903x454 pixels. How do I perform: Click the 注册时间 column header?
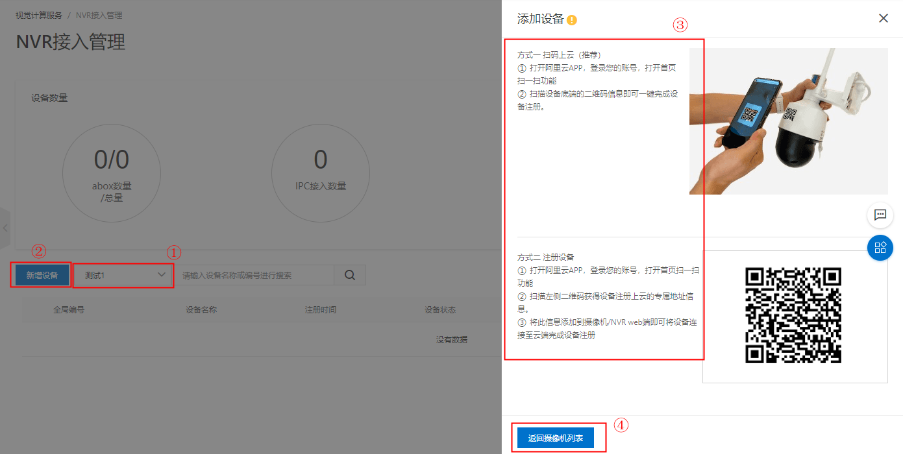tap(321, 310)
